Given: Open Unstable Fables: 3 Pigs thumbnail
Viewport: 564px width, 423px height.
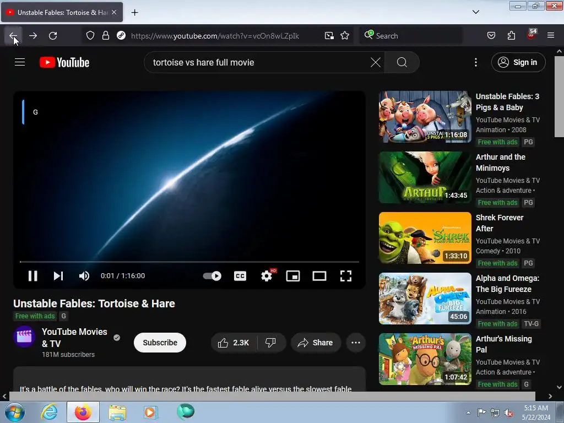Looking at the screenshot, I should point(425,117).
